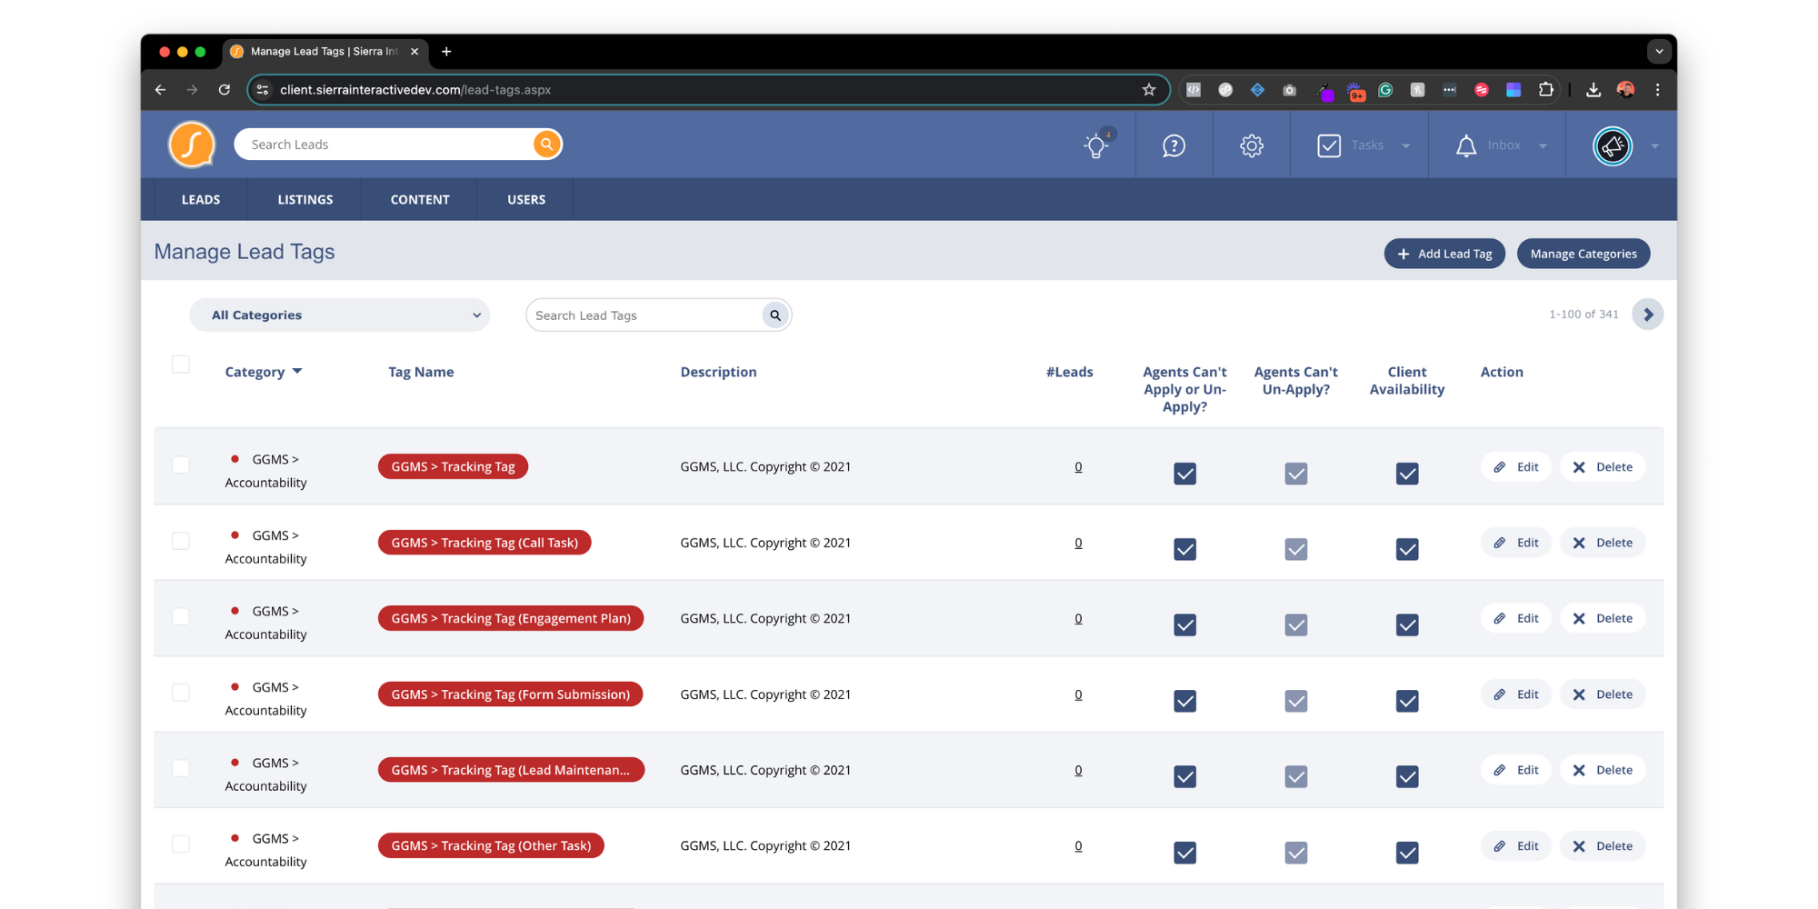This screenshot has height=909, width=1818.
Task: Go to next page of lead tags
Action: click(1647, 315)
